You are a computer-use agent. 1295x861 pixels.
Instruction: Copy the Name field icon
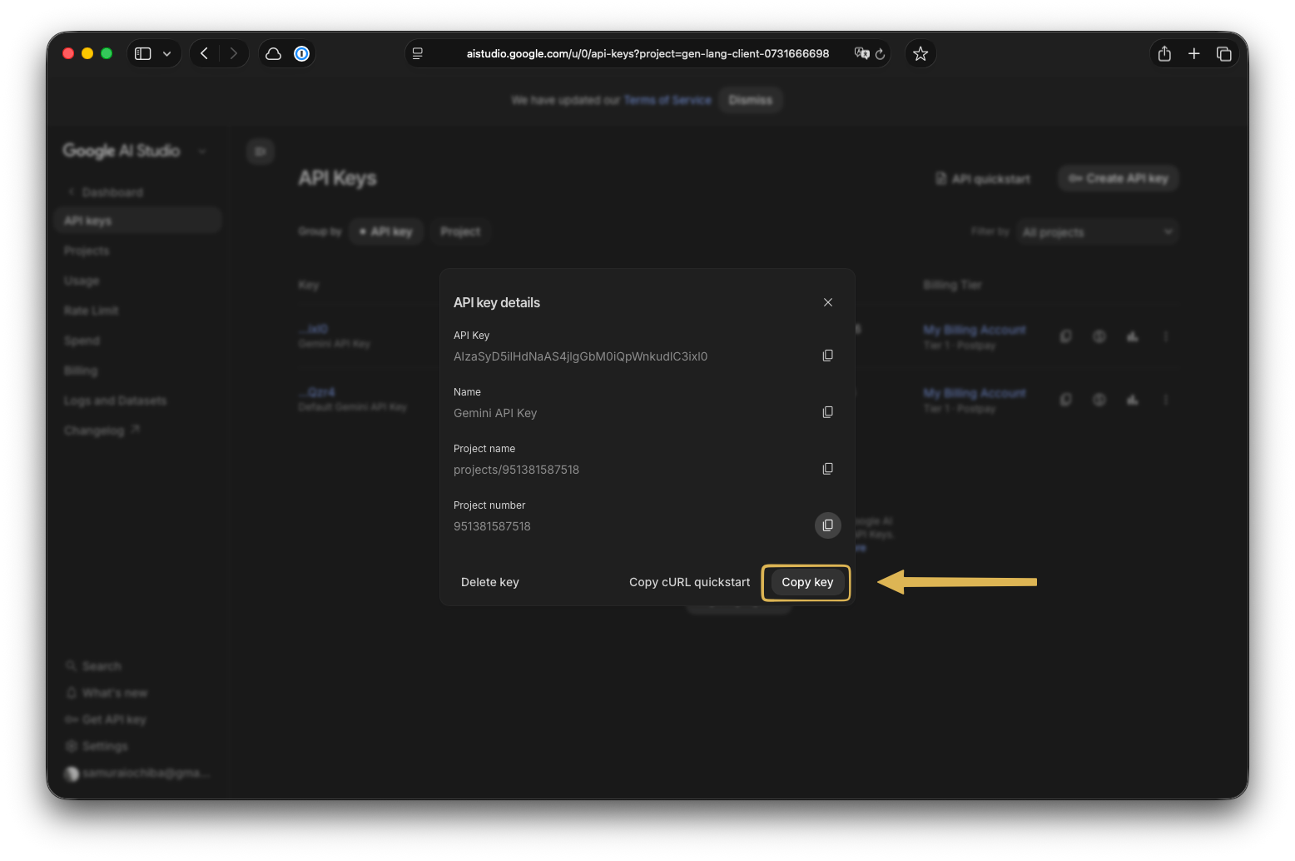coord(827,412)
